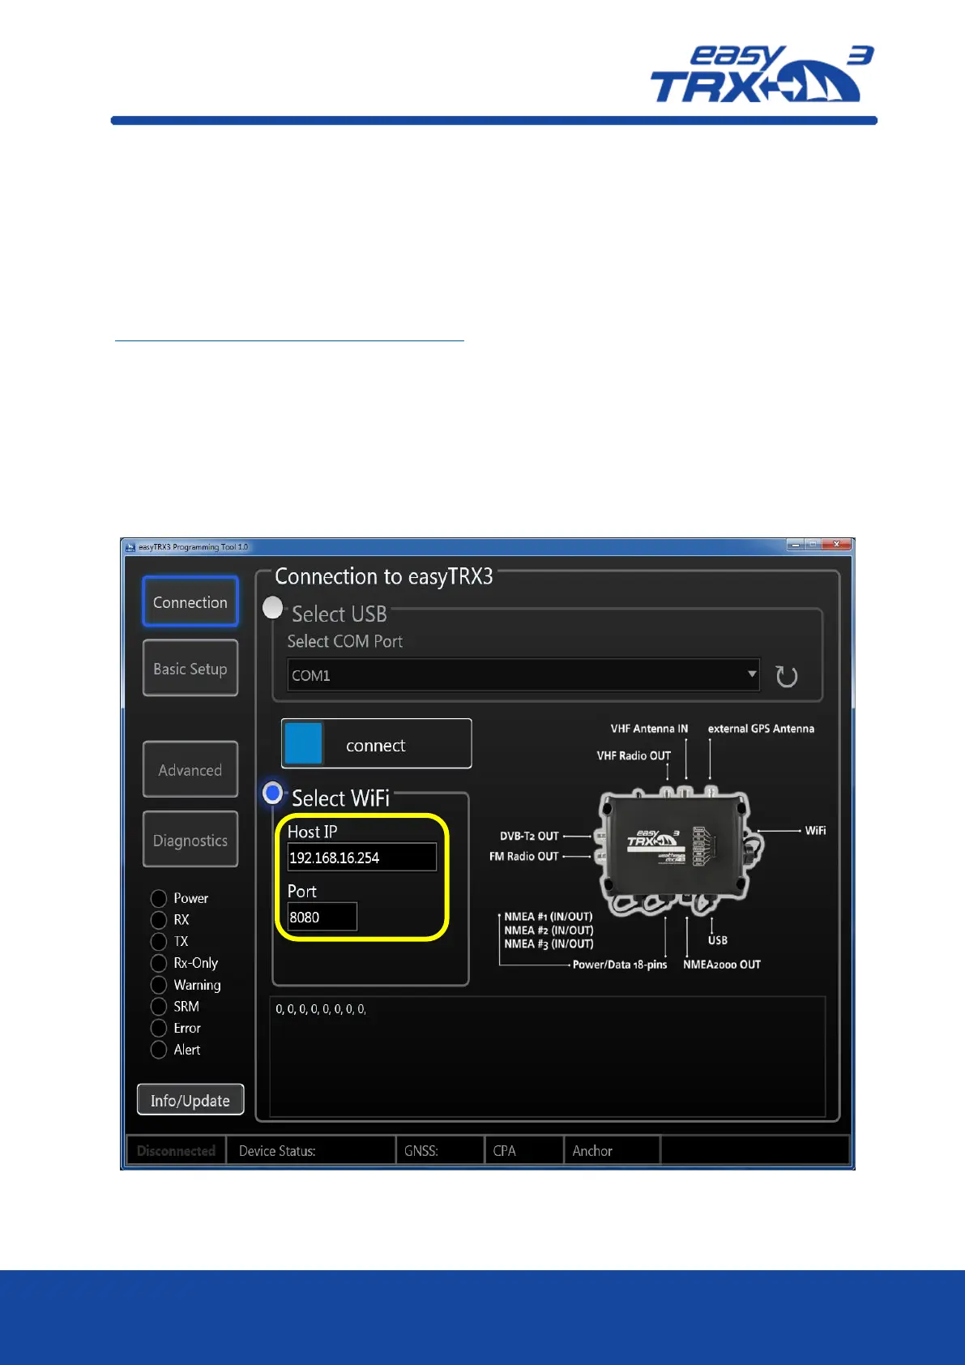Select the USB connection radio button
This screenshot has height=1365, width=965.
point(273,607)
